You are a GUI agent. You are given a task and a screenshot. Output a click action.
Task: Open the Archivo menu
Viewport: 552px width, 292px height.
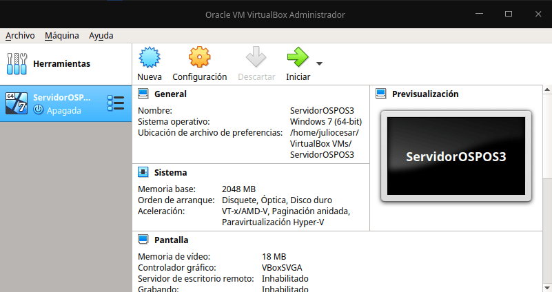pyautogui.click(x=20, y=36)
